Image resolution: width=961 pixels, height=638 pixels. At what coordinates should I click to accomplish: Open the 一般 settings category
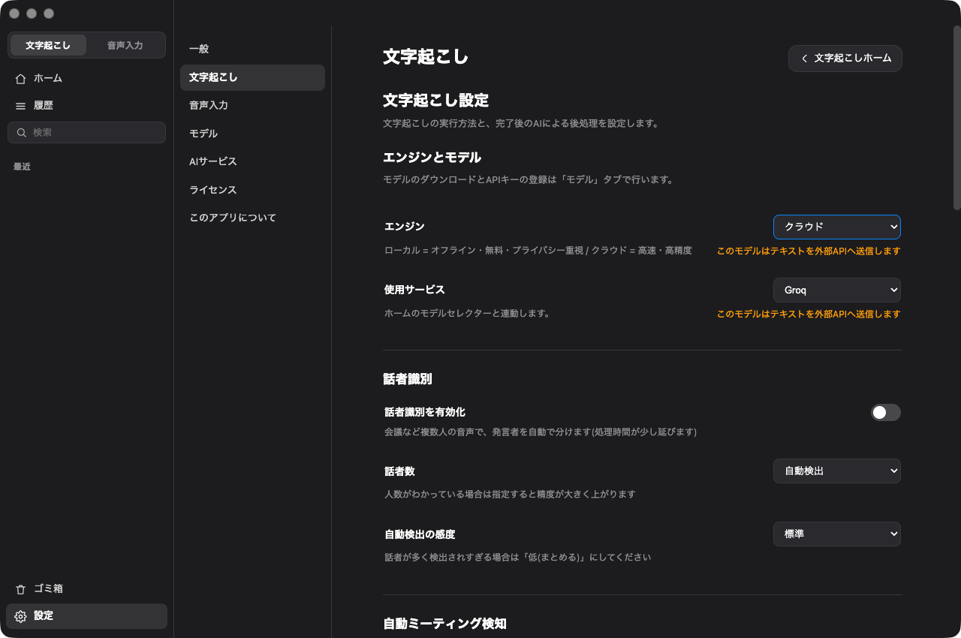[x=252, y=49]
